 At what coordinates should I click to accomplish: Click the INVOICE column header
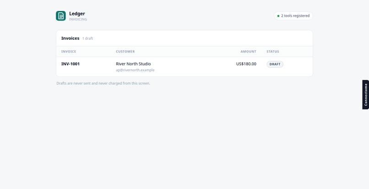69,52
